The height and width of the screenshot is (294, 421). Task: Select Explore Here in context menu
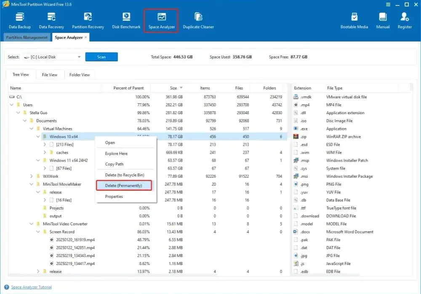click(x=126, y=153)
